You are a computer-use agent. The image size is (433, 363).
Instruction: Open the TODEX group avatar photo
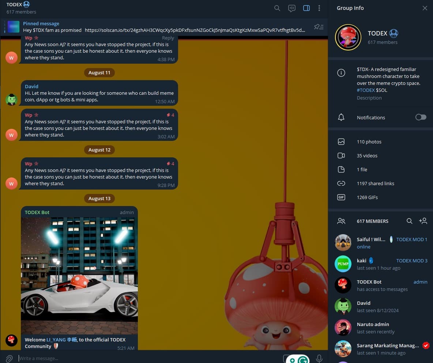(x=348, y=37)
